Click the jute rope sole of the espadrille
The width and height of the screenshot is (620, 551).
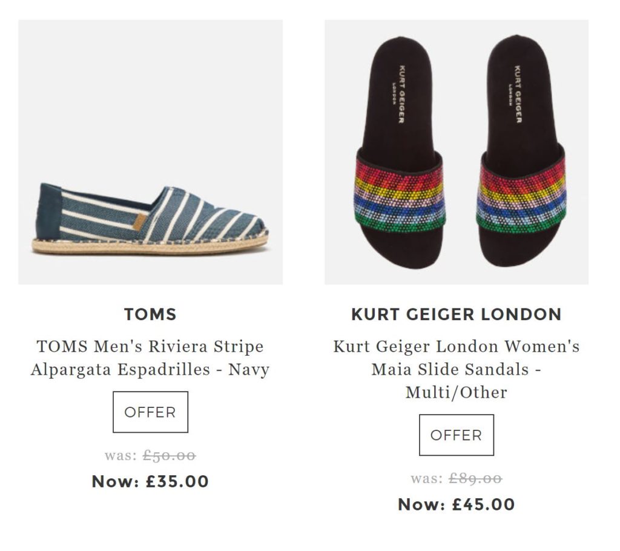(151, 245)
